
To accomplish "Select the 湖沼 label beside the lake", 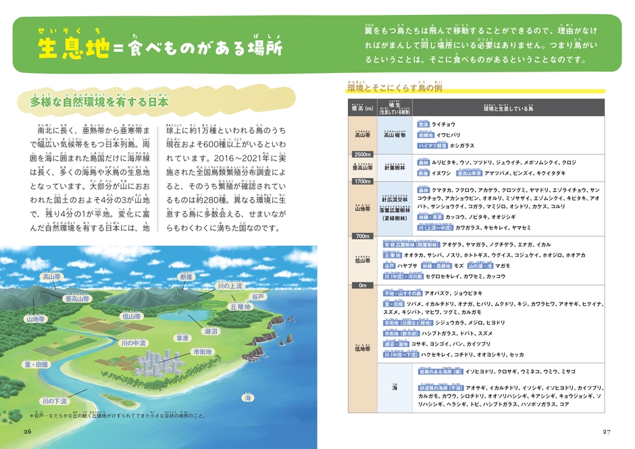I will 211,332.
